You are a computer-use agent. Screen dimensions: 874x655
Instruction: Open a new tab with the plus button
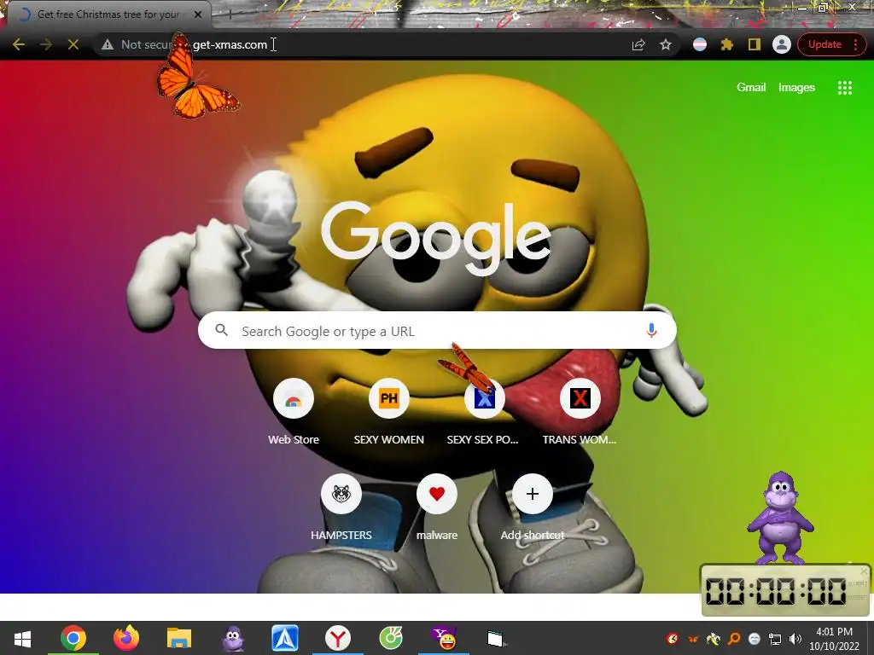coord(230,15)
